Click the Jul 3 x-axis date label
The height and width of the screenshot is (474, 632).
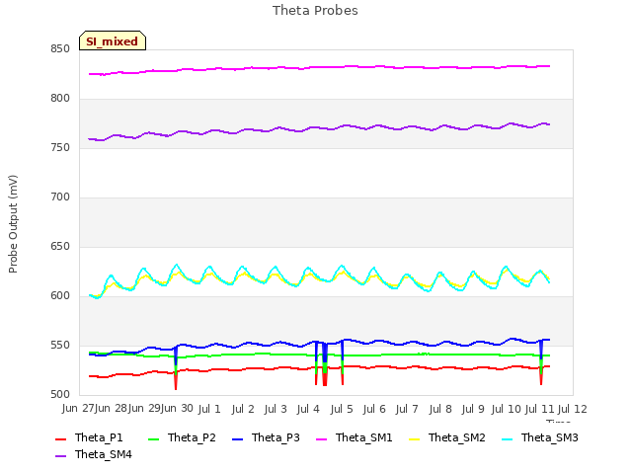click(276, 410)
